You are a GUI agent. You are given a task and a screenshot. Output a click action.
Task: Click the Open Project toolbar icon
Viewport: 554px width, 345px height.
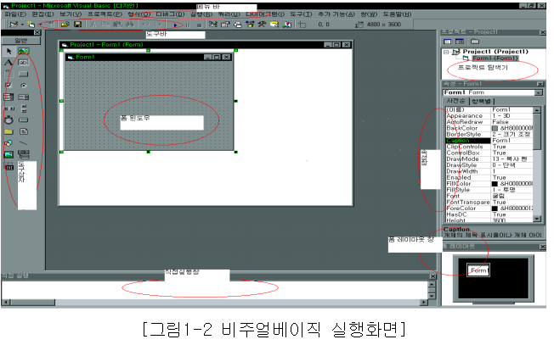point(65,25)
